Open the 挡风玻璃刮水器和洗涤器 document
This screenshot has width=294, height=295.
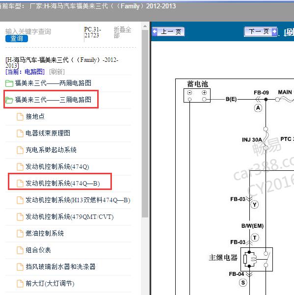click(60, 267)
